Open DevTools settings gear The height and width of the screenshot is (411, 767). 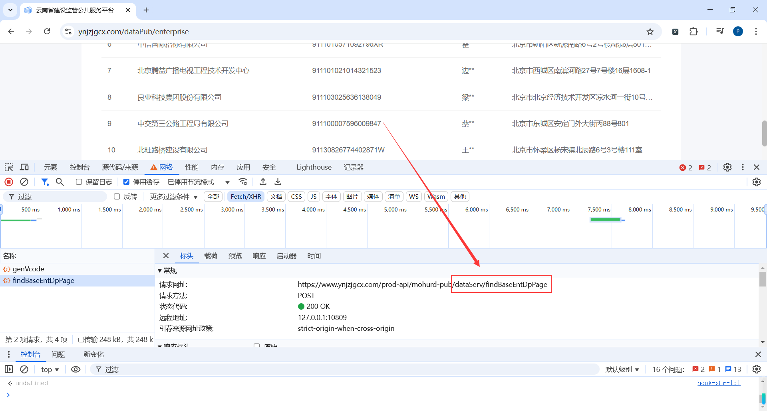tap(727, 167)
